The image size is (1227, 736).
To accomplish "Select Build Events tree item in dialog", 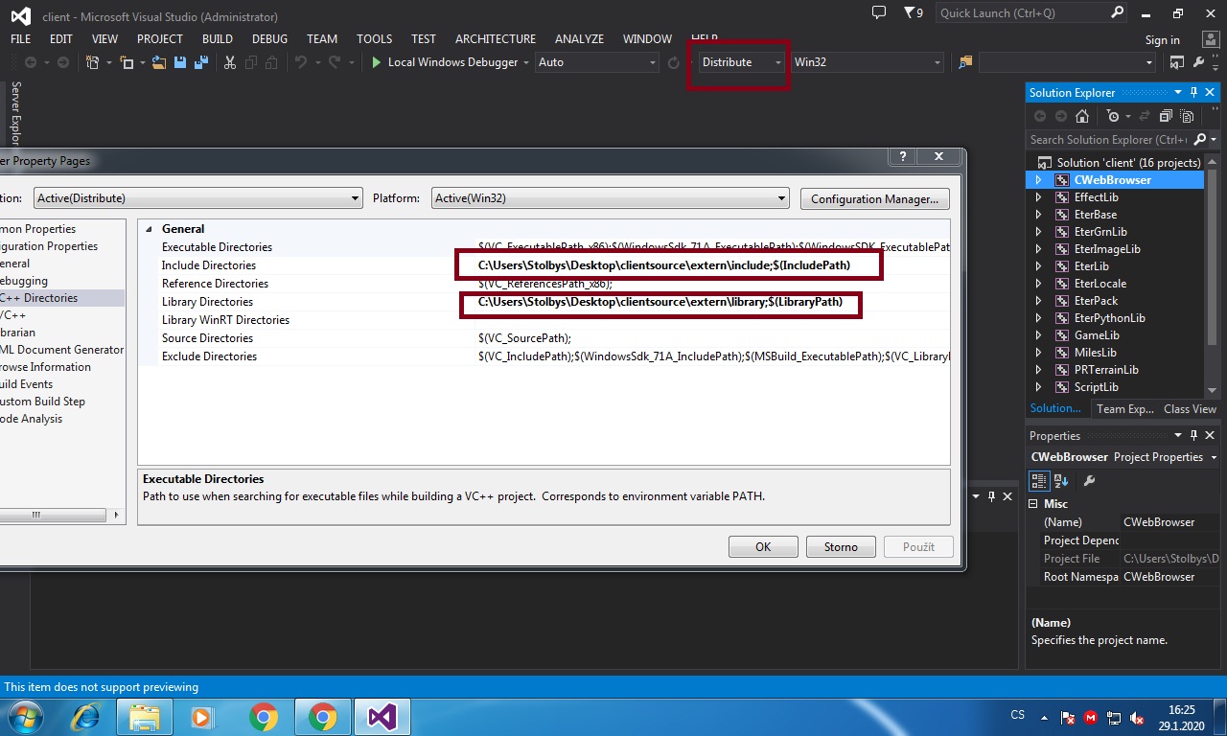I will [x=26, y=384].
